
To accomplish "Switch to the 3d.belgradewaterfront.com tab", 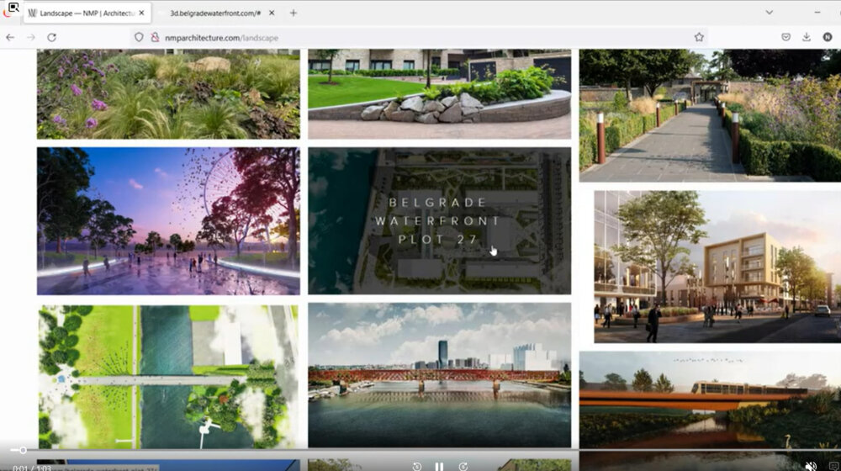I will [214, 13].
